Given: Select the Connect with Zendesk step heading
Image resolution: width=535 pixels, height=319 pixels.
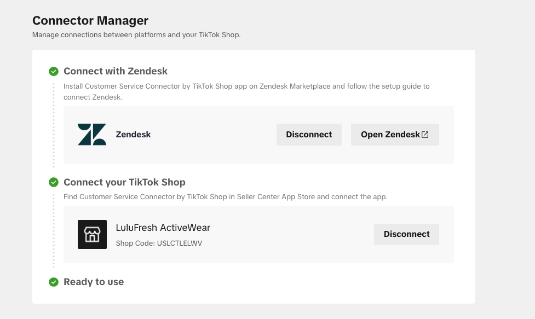Looking at the screenshot, I should pyautogui.click(x=116, y=71).
